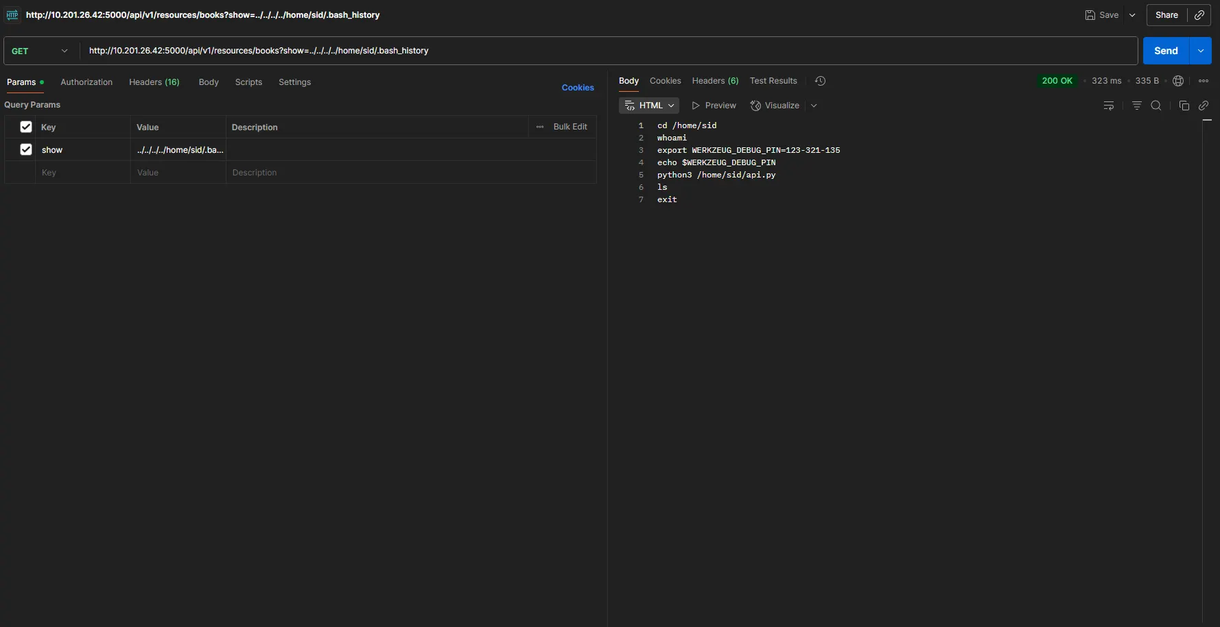The height and width of the screenshot is (627, 1220).
Task: Open network information globe icon
Action: pyautogui.click(x=1179, y=81)
